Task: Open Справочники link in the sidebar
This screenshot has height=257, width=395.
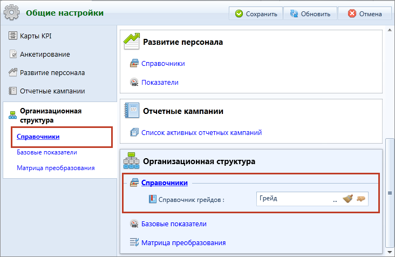Action: pyautogui.click(x=38, y=137)
